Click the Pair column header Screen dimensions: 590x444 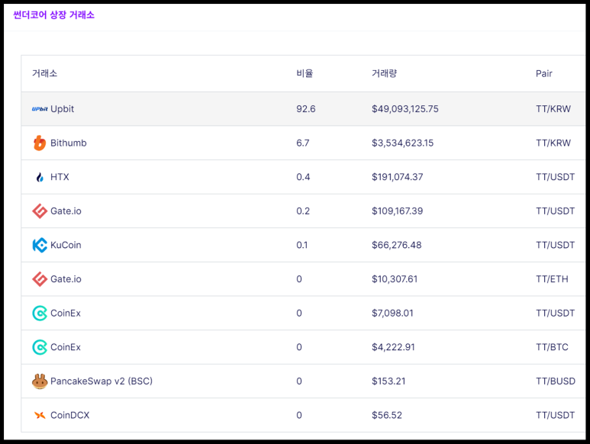click(x=544, y=73)
